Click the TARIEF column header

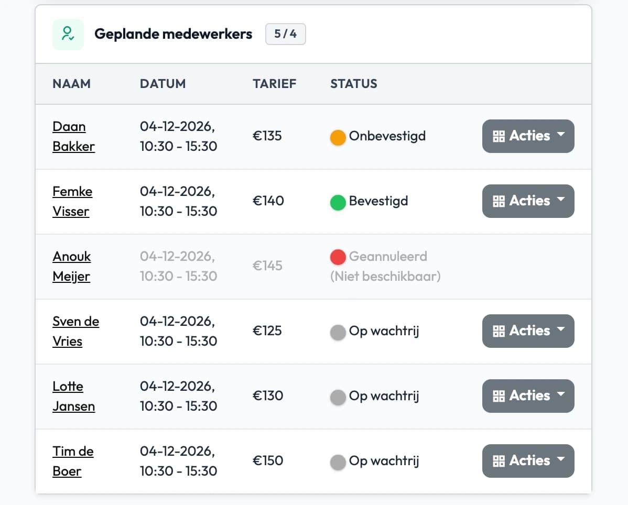click(x=274, y=84)
